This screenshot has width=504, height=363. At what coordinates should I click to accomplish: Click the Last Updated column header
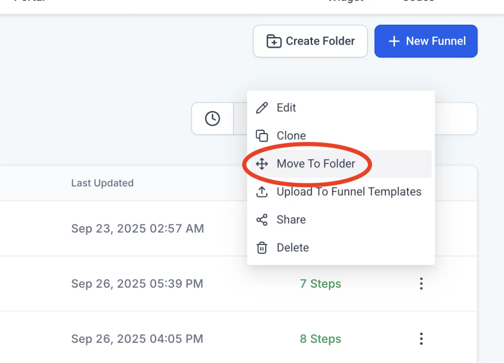click(x=102, y=183)
